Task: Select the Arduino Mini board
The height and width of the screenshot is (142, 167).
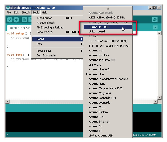Action: click(108, 117)
